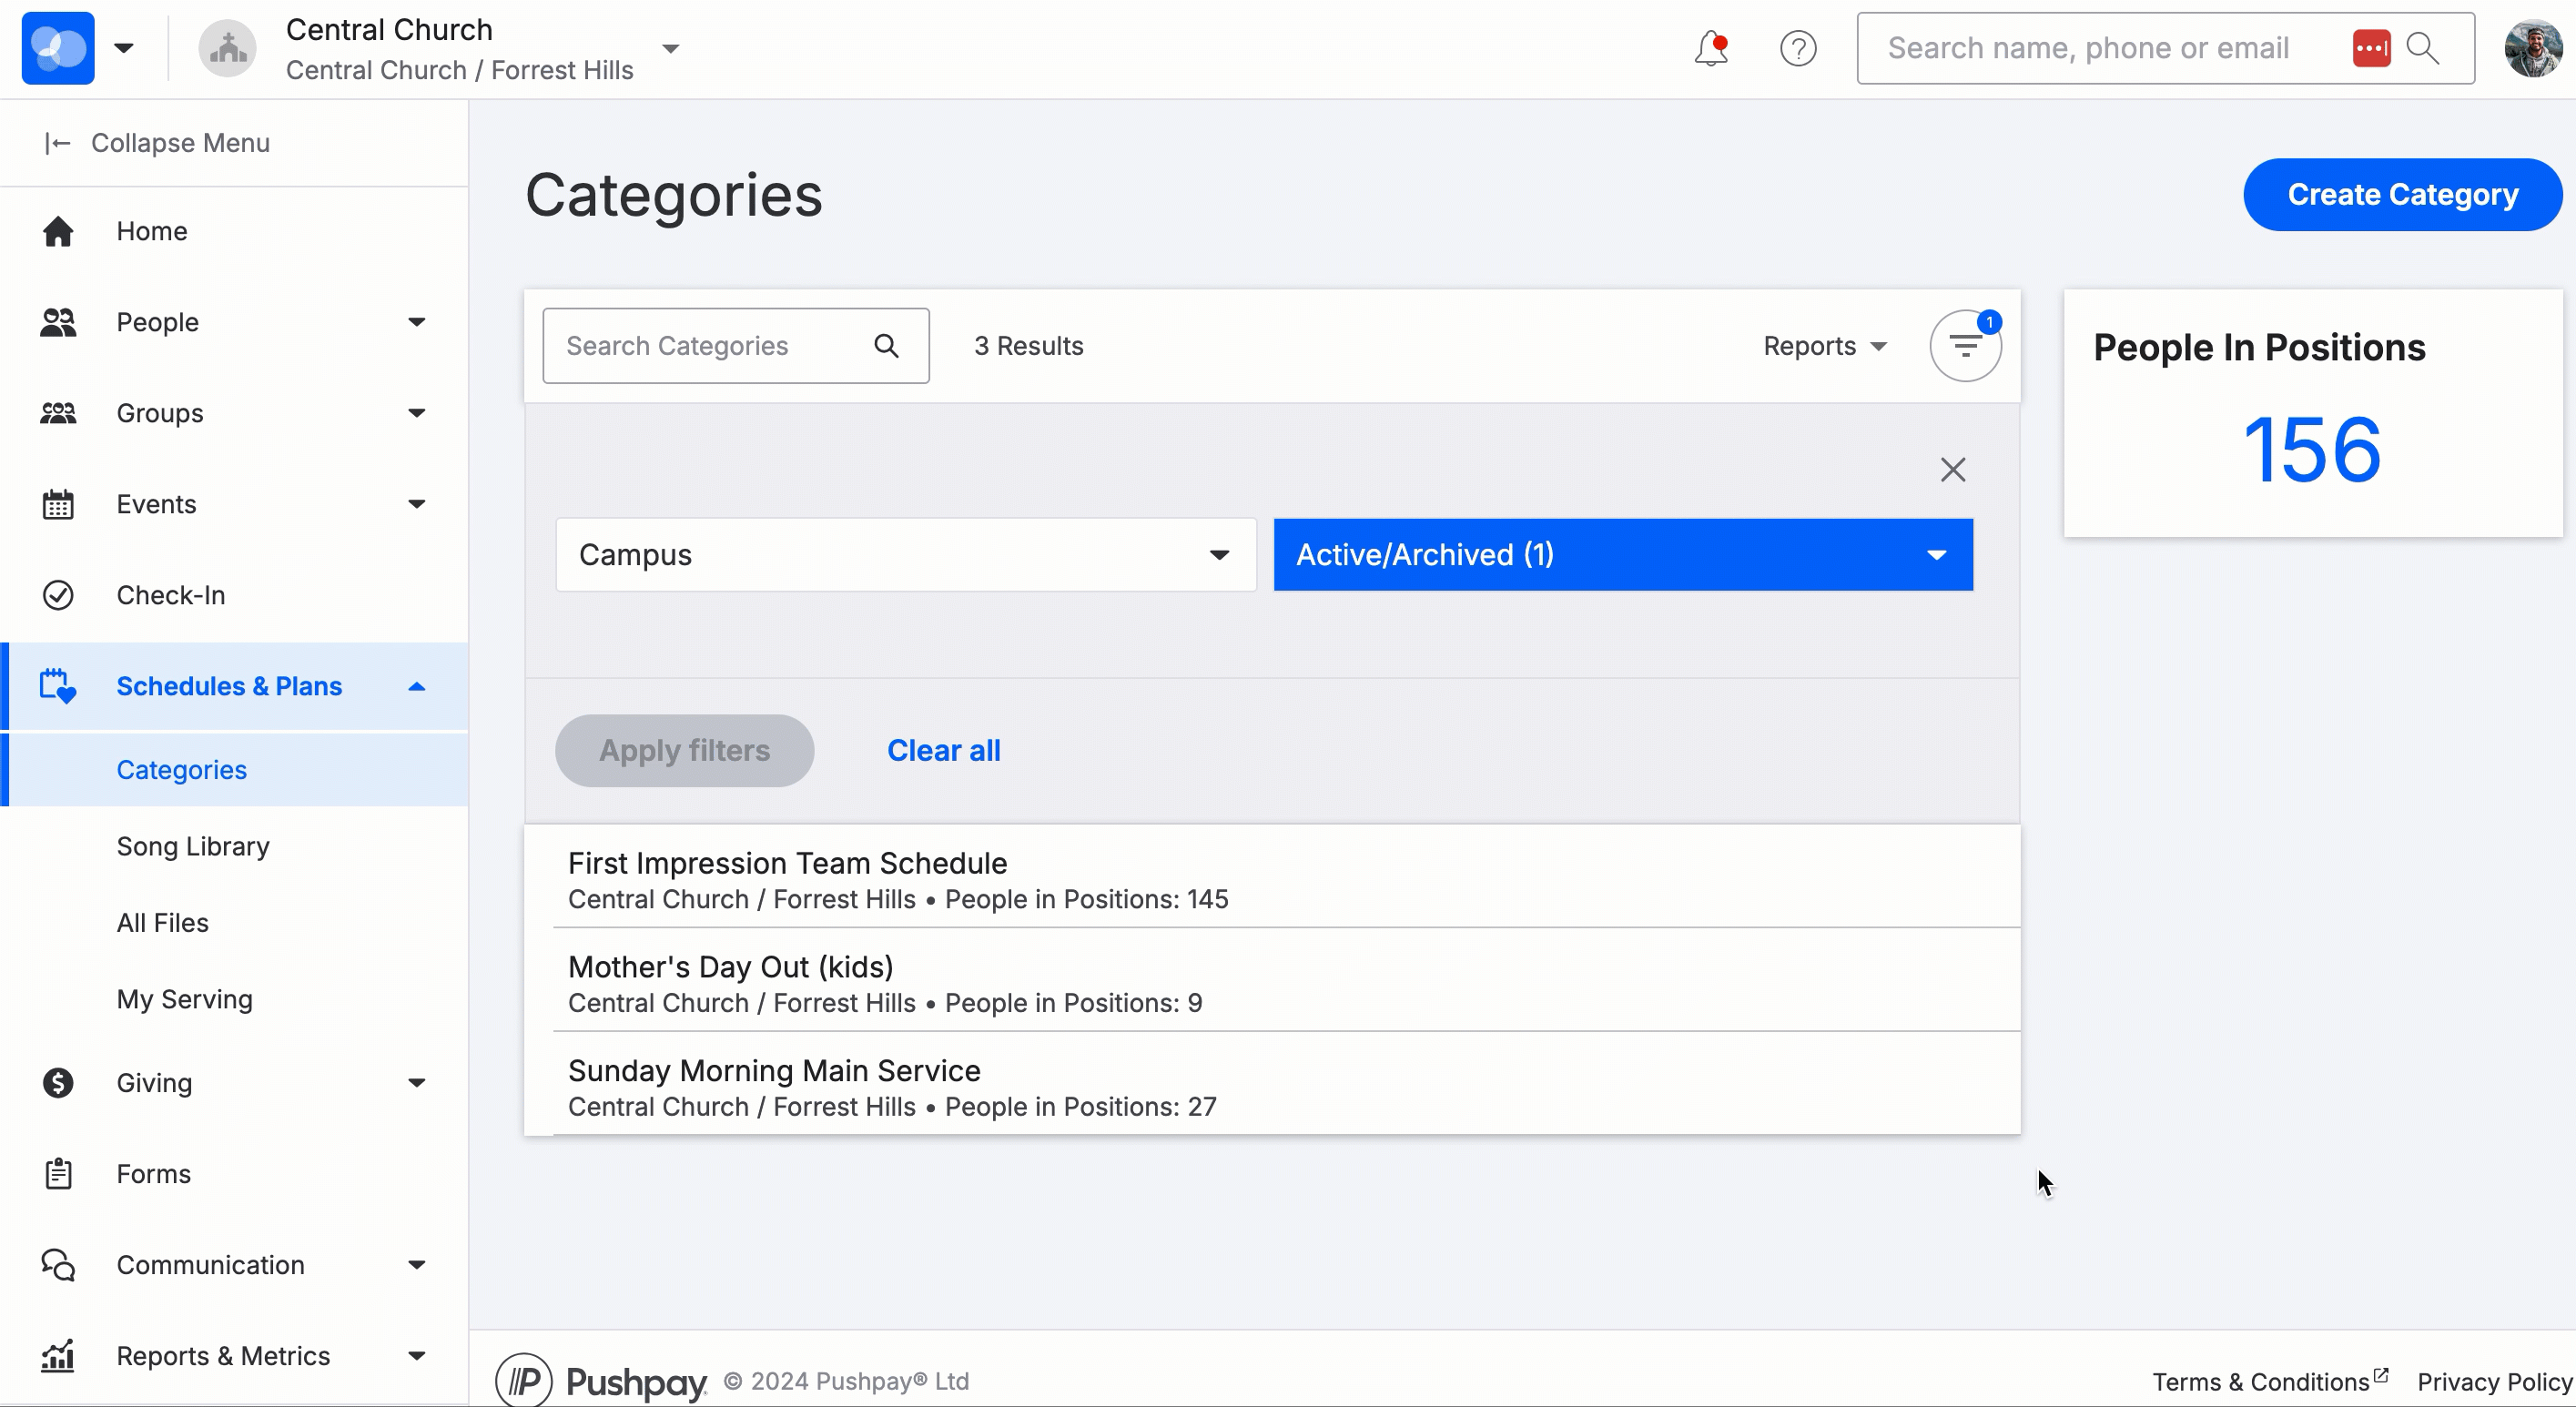Open My Serving
This screenshot has width=2576, height=1407.
click(185, 999)
